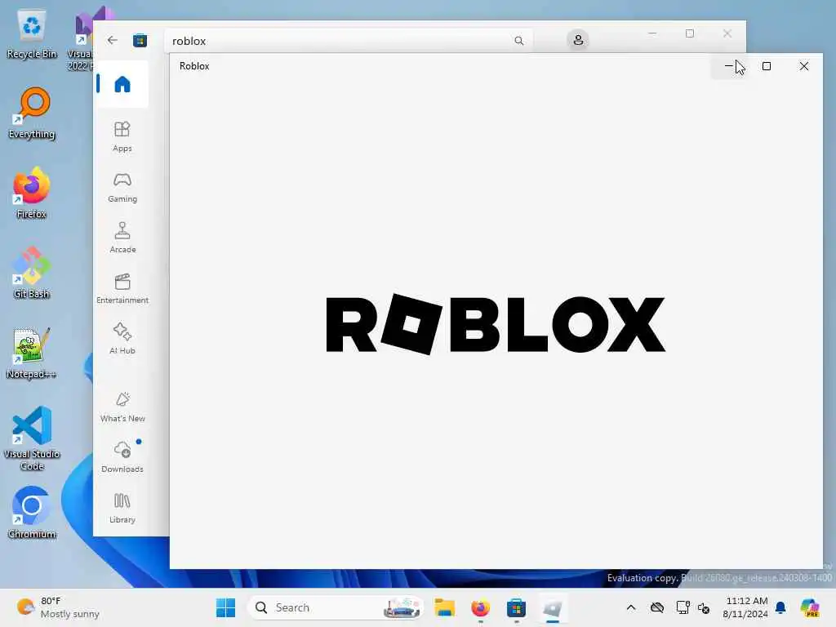Select Visual Studio Code desktop shortcut
The height and width of the screenshot is (627, 836).
pos(32,438)
